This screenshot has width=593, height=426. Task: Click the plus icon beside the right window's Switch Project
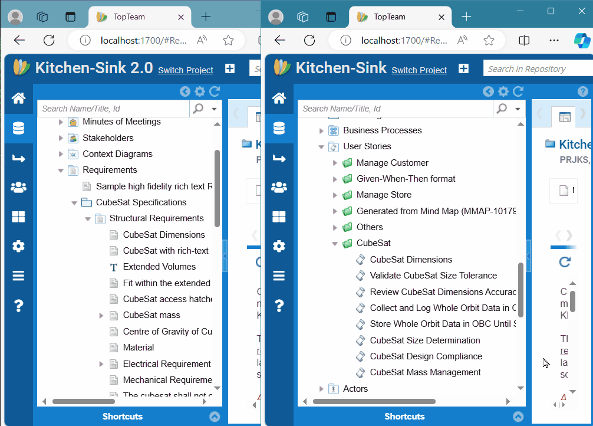464,68
